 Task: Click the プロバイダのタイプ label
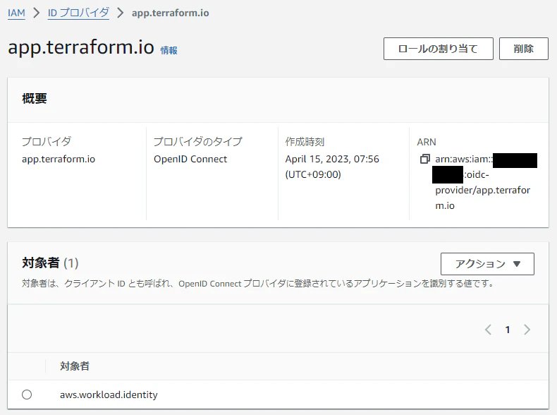click(x=198, y=142)
